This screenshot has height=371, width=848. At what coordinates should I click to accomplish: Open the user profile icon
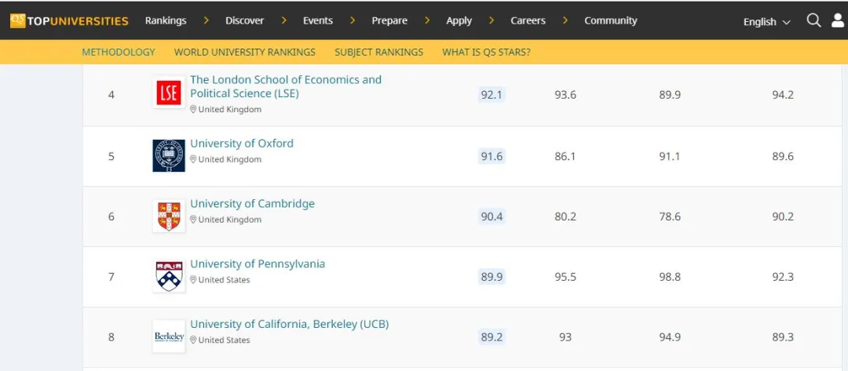(x=838, y=20)
